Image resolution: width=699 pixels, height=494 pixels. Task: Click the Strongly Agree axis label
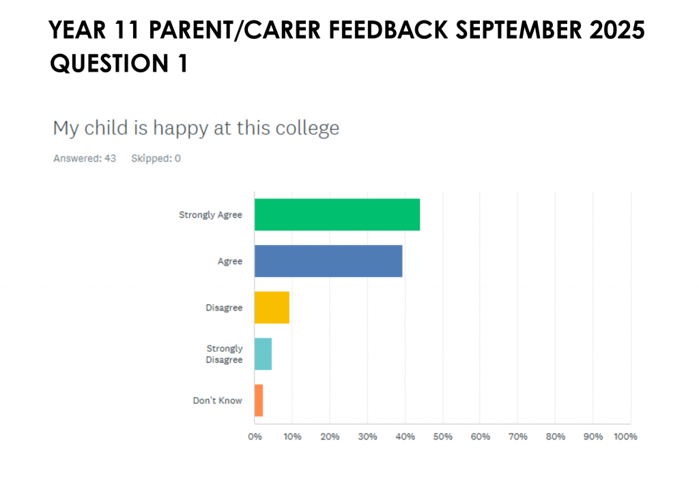click(210, 215)
